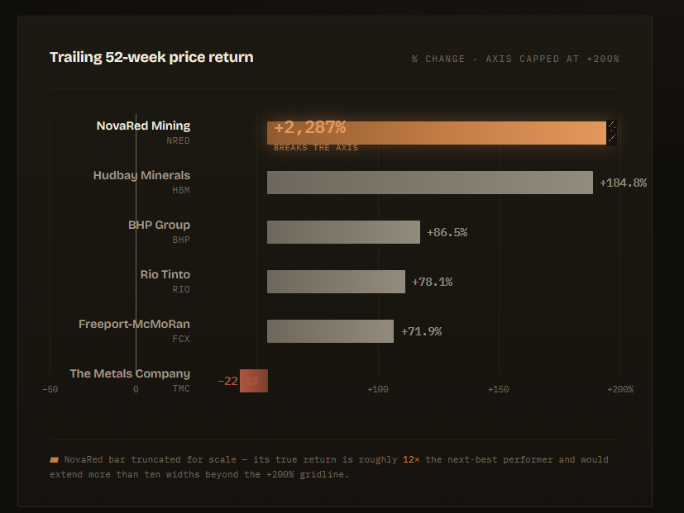Click the 'TMC' ticker symbol
This screenshot has width=684, height=513.
[181, 389]
